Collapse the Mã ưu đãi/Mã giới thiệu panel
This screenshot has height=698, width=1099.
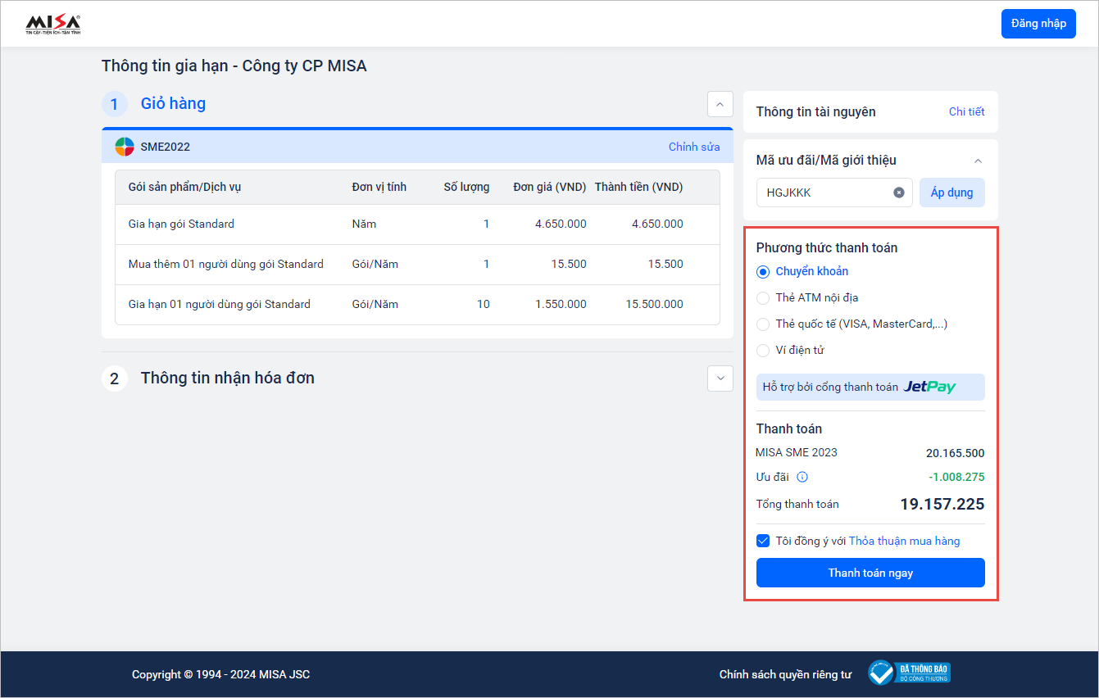coord(978,161)
